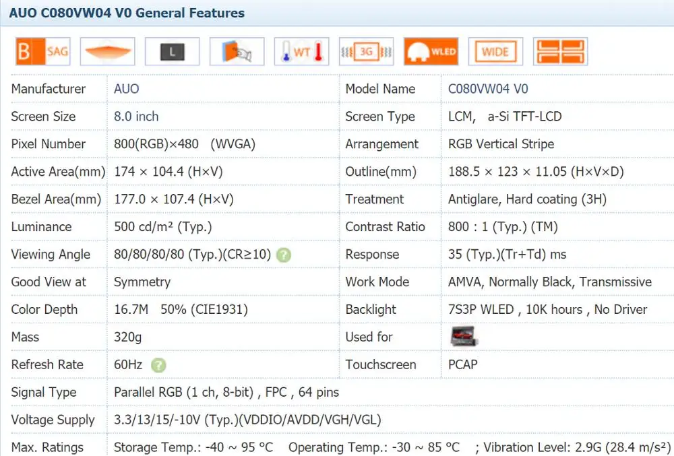The height and width of the screenshot is (456, 674).
Task: Click the 'Pixel Number' row label
Action: point(48,144)
